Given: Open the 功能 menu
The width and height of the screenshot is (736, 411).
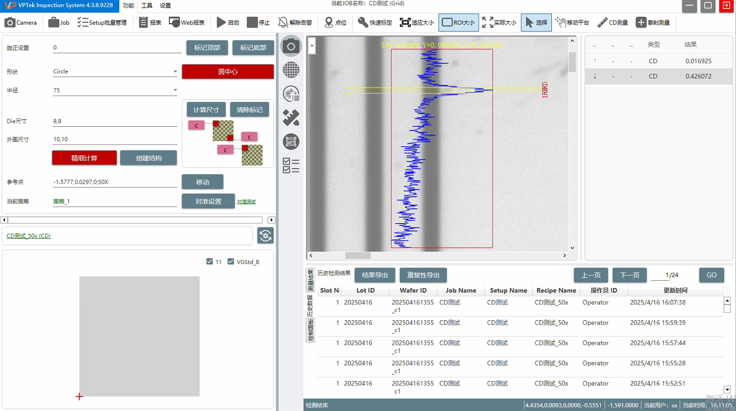Looking at the screenshot, I should point(128,5).
